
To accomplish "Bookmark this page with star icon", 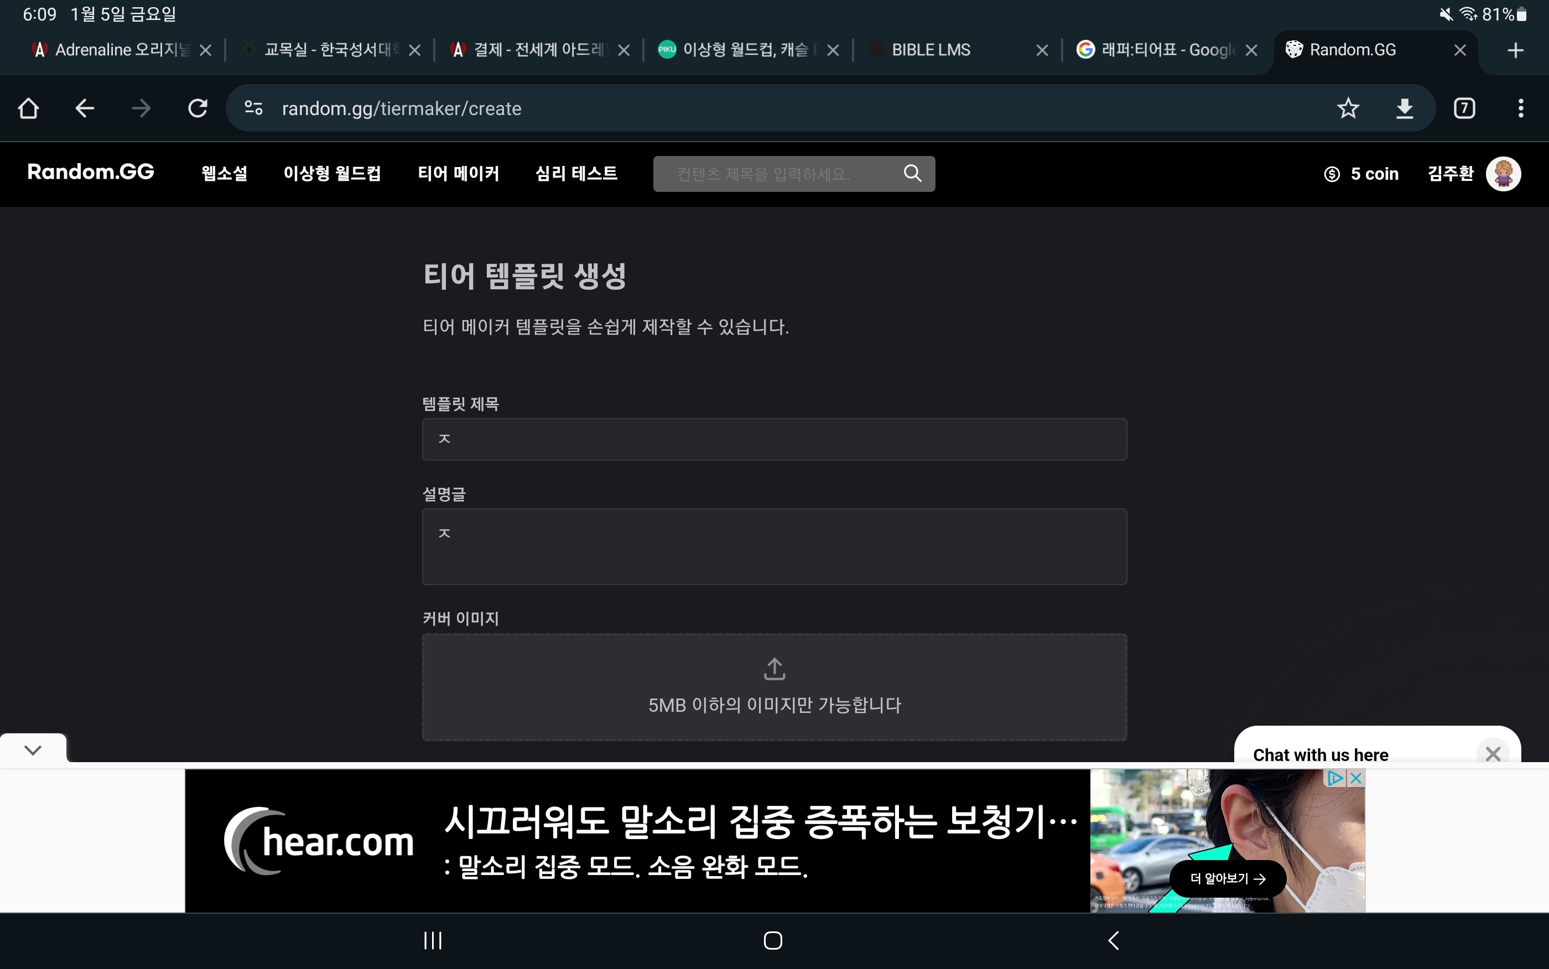I will 1348,108.
